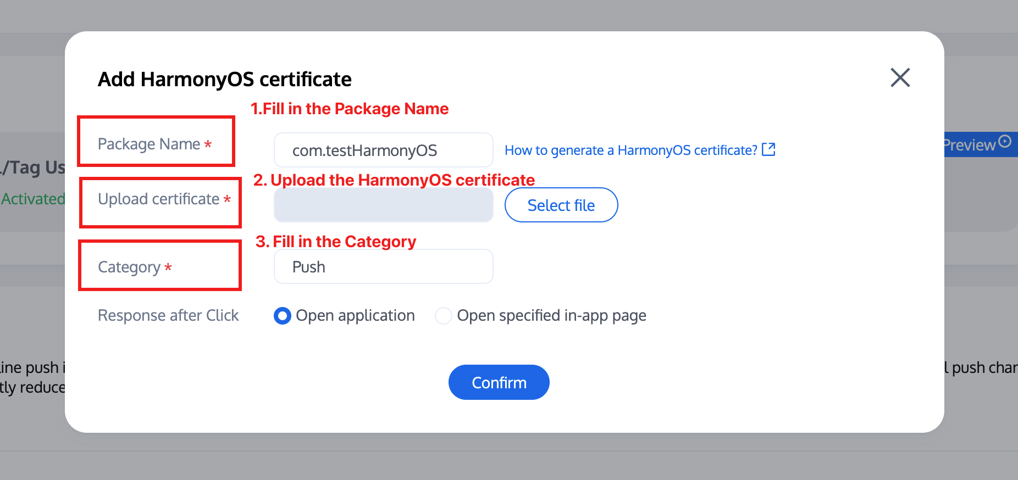Click the red Fill in the Package Name annotation
Screen dimensions: 1018x480
(x=350, y=109)
